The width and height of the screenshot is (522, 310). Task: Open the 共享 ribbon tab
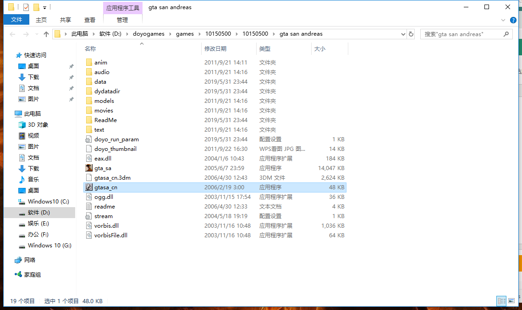click(66, 20)
